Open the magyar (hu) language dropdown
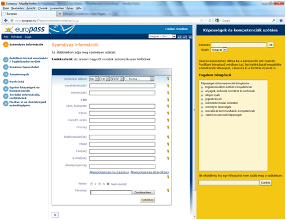This screenshot has height=220, width=286. (162, 37)
